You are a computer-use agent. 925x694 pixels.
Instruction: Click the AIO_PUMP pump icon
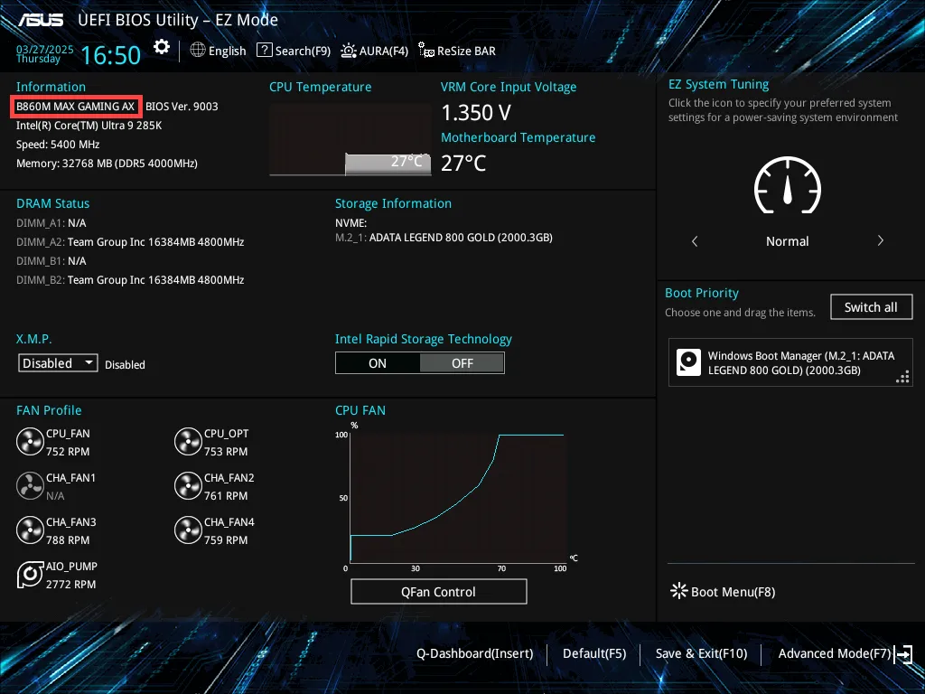30,575
